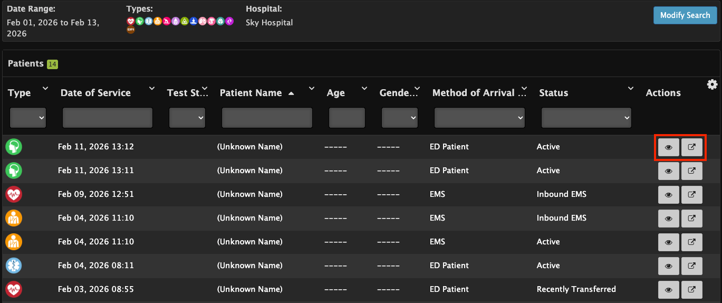
Task: Focus the Patient Name filter text box
Action: pos(267,118)
